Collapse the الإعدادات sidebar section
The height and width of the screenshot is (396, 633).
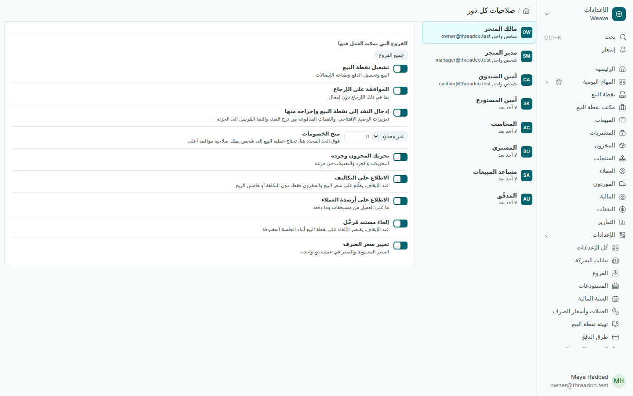point(547,235)
